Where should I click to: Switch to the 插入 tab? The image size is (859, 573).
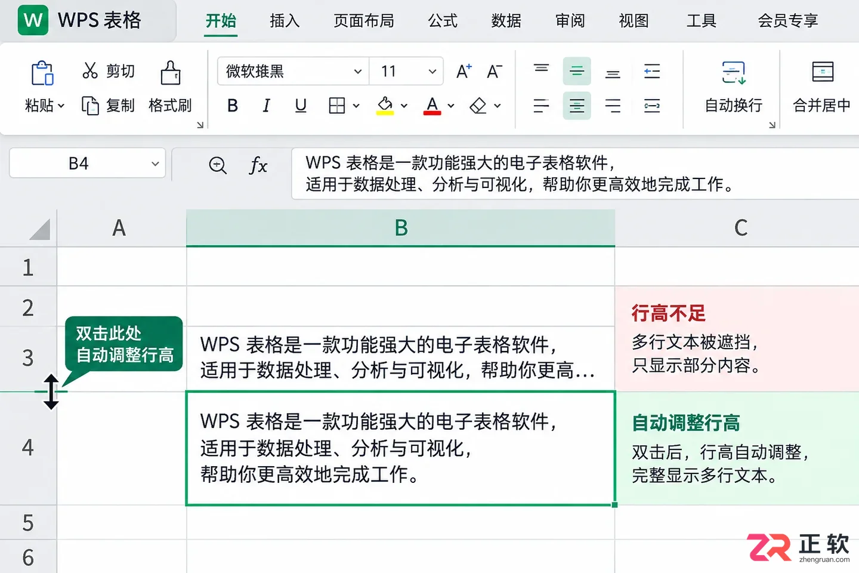[x=285, y=21]
